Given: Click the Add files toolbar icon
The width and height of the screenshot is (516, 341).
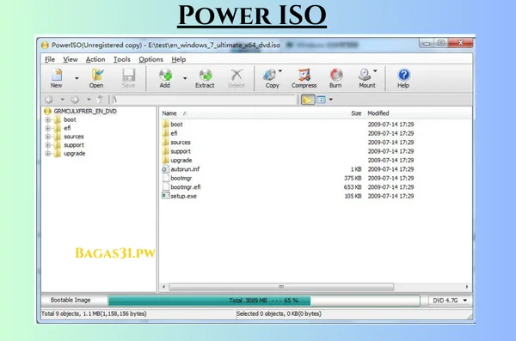Looking at the screenshot, I should [165, 78].
